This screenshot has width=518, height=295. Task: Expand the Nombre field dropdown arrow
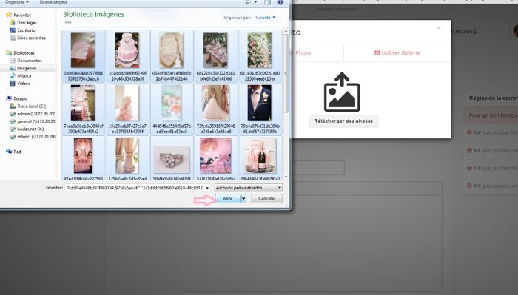pos(207,188)
